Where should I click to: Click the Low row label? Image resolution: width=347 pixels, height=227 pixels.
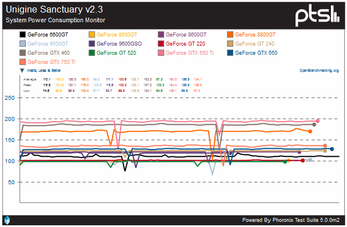(26, 91)
